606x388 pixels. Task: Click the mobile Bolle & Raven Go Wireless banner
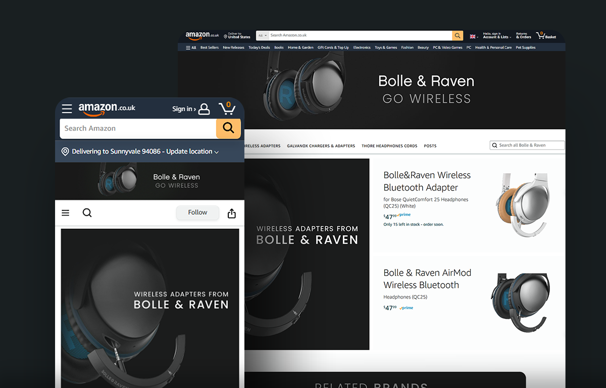(x=149, y=181)
